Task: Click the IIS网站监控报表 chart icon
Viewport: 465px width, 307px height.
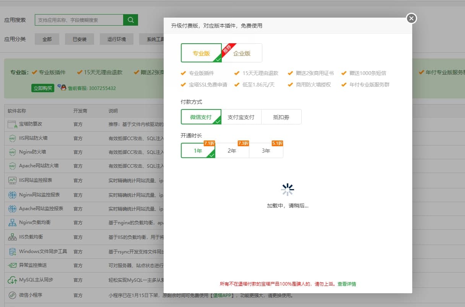Action: (12, 180)
